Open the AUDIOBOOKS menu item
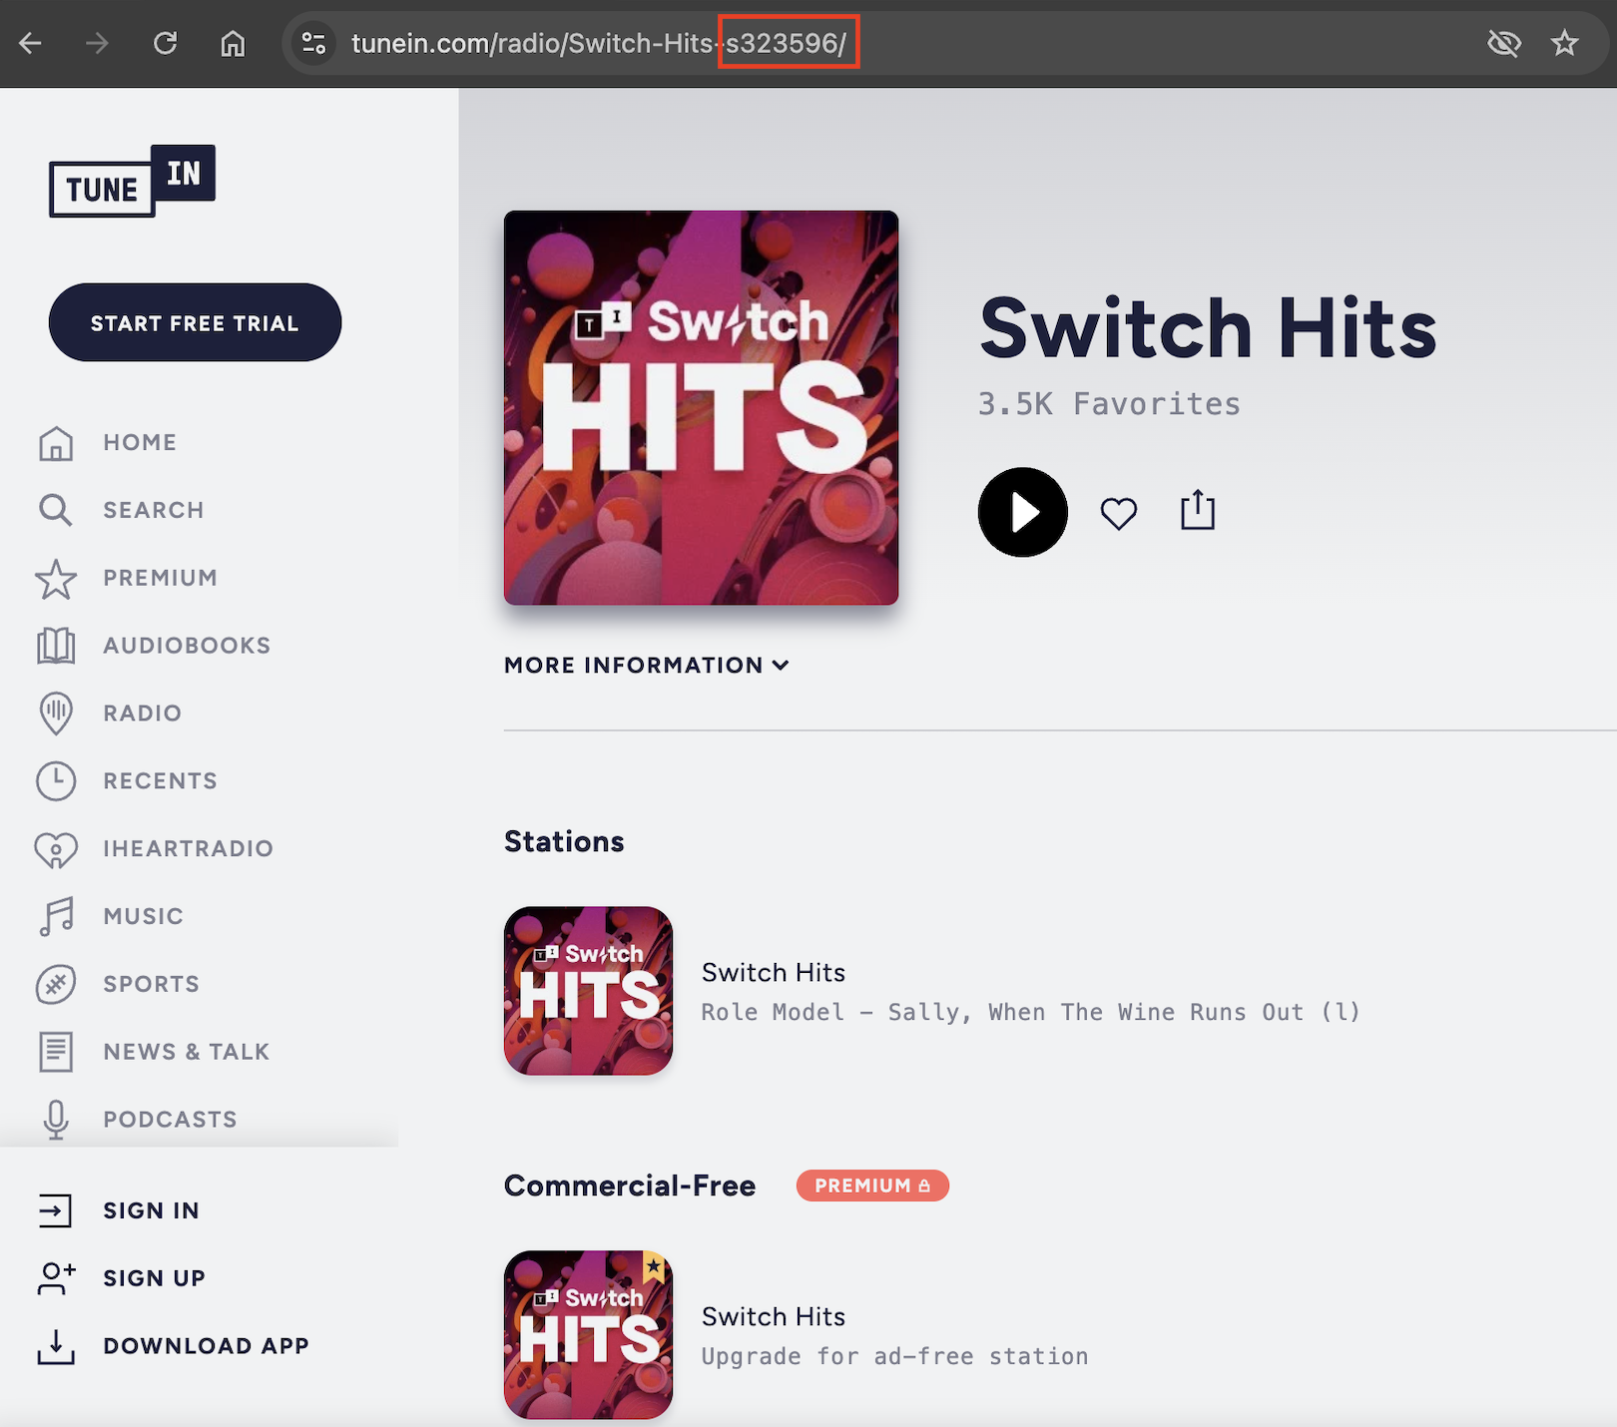The image size is (1617, 1427). tap(187, 646)
